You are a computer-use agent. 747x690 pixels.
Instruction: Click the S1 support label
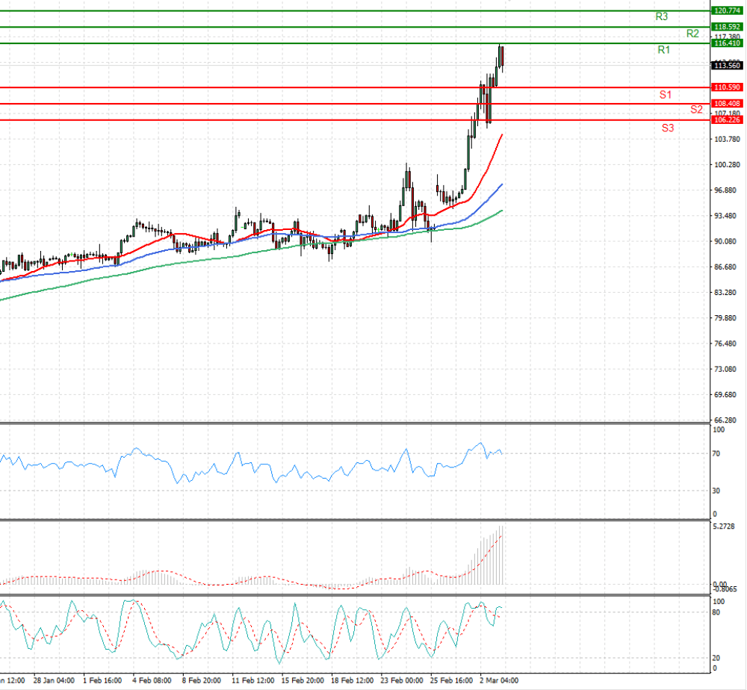coord(666,95)
